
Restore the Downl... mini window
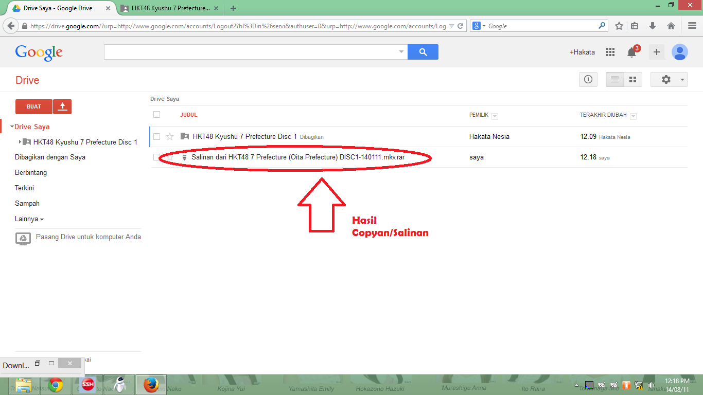(38, 363)
